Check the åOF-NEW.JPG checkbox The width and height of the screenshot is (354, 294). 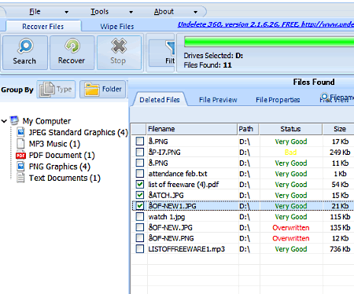140,227
